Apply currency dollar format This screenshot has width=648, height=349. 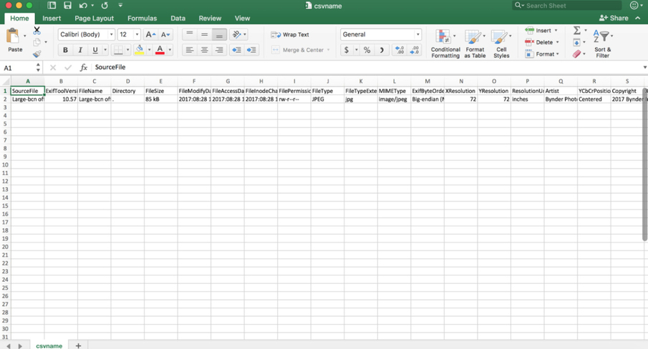tap(347, 50)
